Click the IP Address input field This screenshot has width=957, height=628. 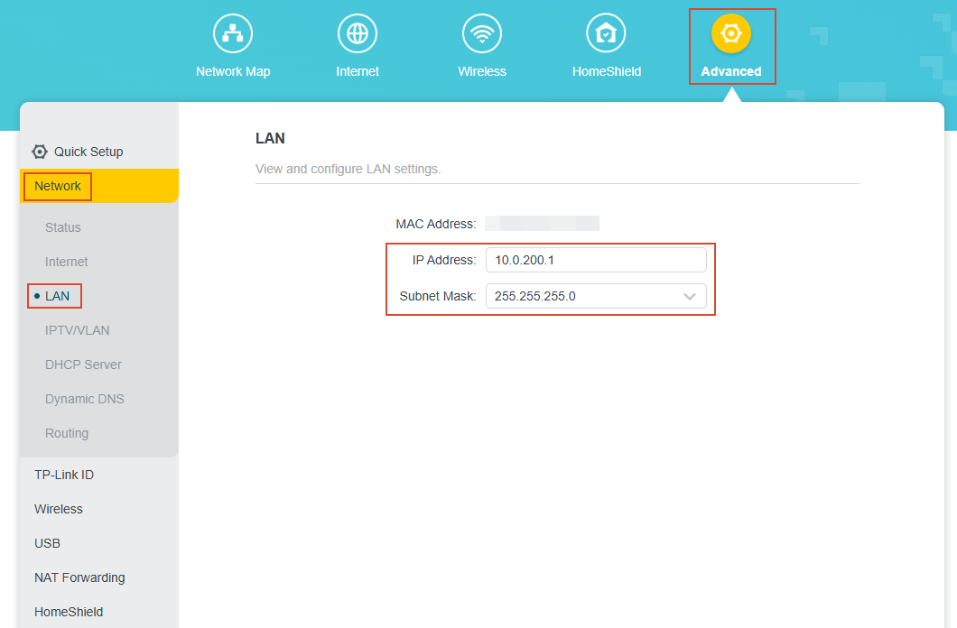coord(596,260)
